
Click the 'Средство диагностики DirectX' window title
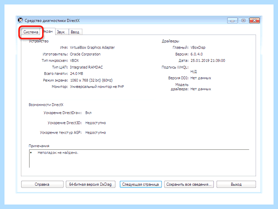click(x=52, y=21)
